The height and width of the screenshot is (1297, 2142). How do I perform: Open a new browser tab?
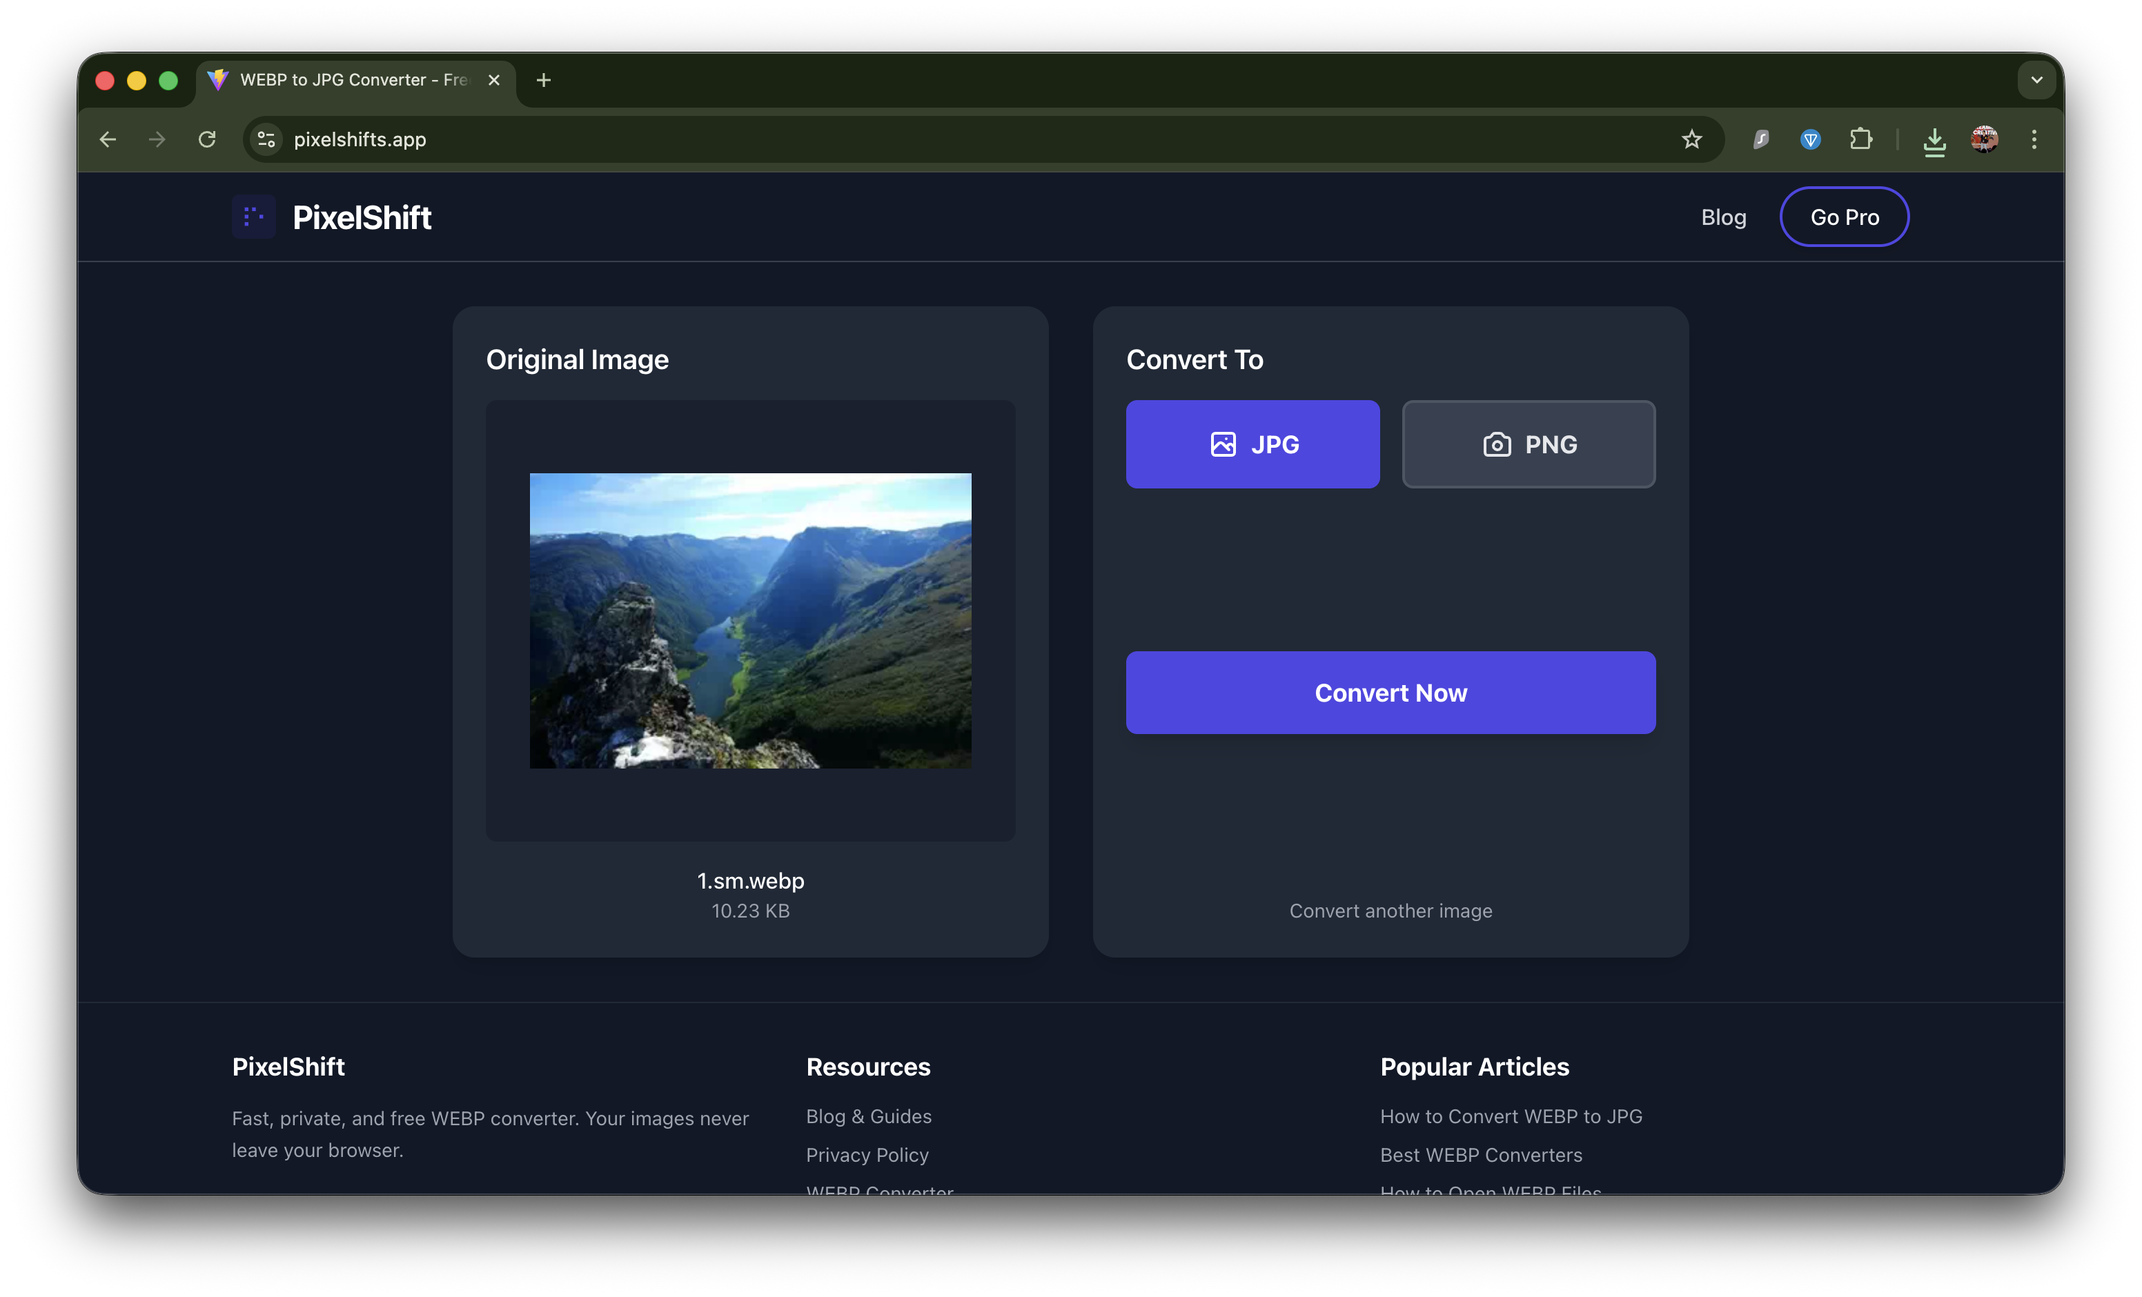pos(543,80)
